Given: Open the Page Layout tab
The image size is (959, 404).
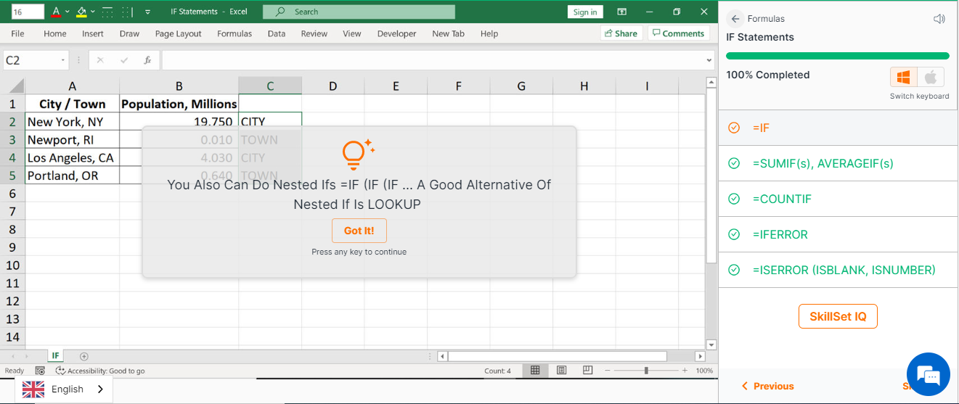Looking at the screenshot, I should coord(178,33).
